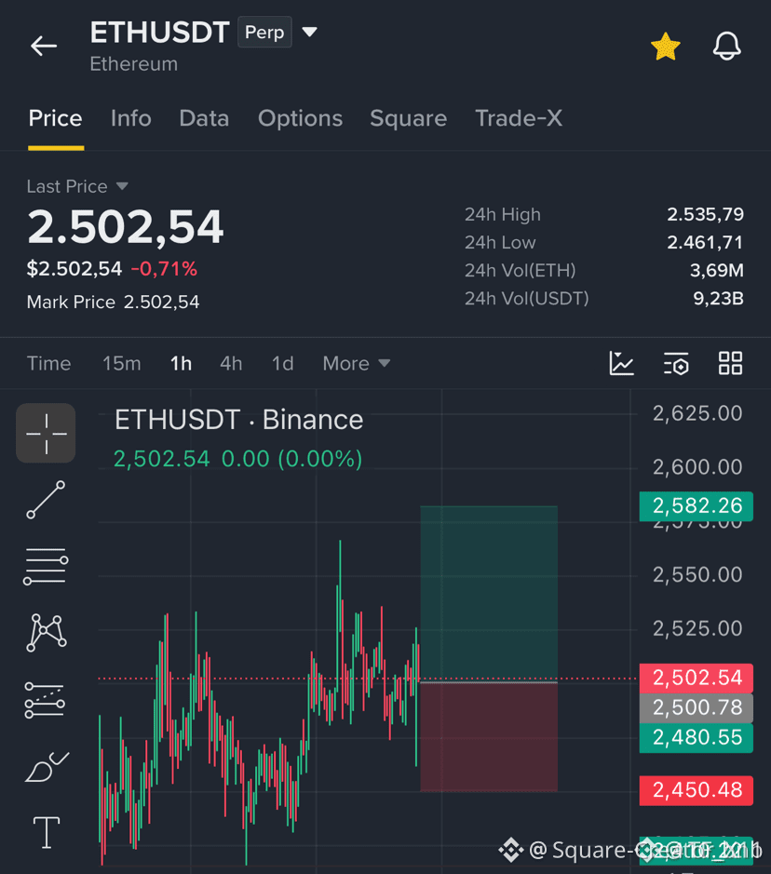Open the chart settings icon
This screenshot has height=874, width=771.
676,363
